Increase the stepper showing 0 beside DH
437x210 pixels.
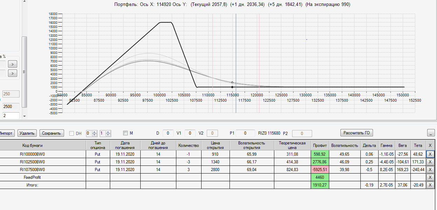[94, 131]
